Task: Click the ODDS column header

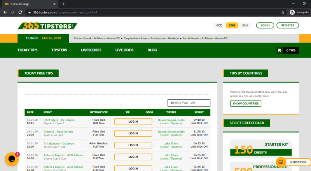Action: (149, 113)
